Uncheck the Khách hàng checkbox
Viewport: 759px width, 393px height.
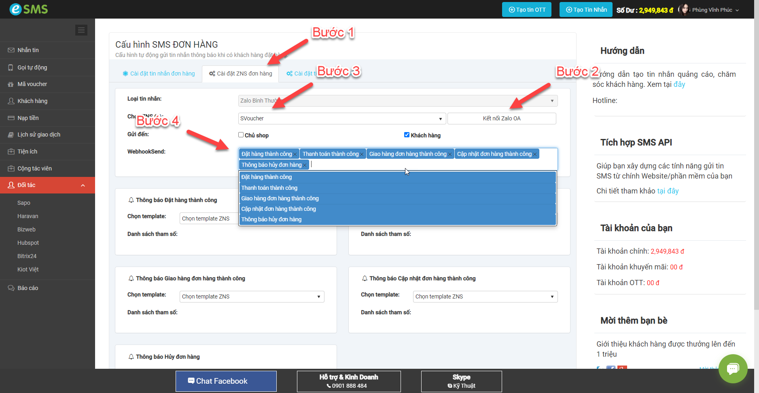pos(407,135)
